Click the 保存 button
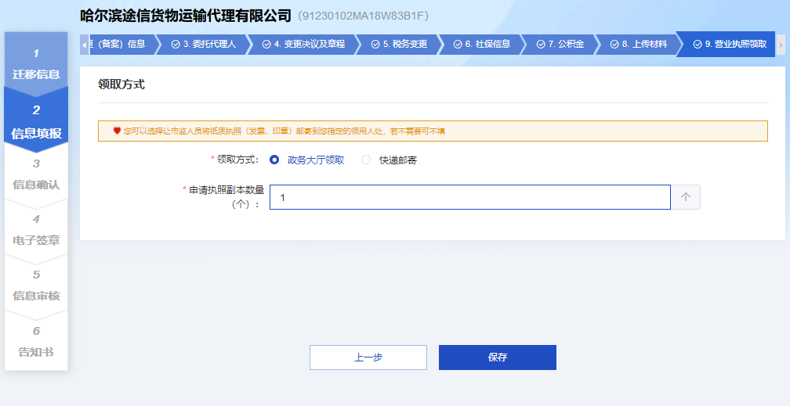790x406 pixels. click(497, 357)
